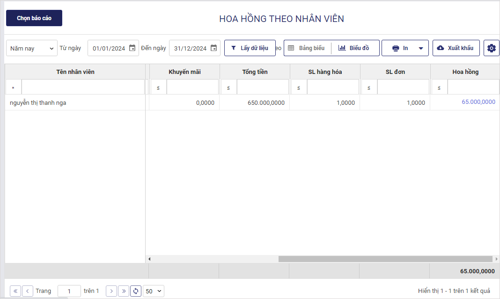Click scroll left arrow of table

pyautogui.click(x=149, y=259)
